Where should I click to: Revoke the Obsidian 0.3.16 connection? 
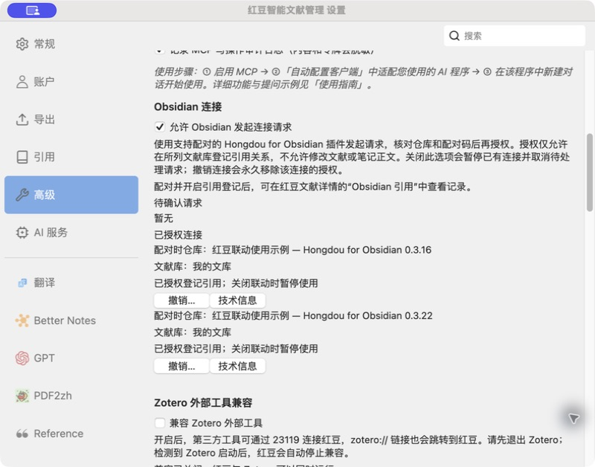pyautogui.click(x=181, y=300)
